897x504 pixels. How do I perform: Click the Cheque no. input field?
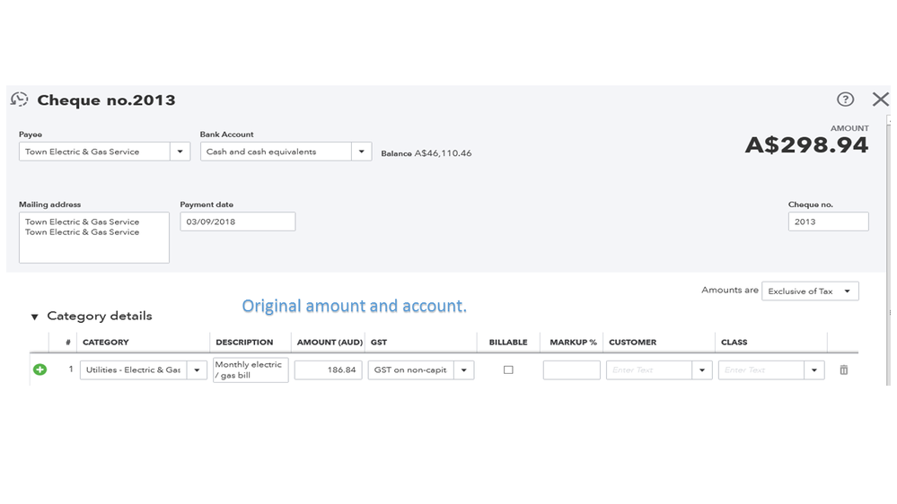click(x=828, y=222)
